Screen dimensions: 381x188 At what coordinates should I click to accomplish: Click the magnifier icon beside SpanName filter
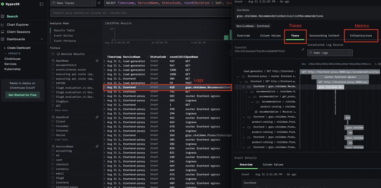pyautogui.click(x=53, y=61)
